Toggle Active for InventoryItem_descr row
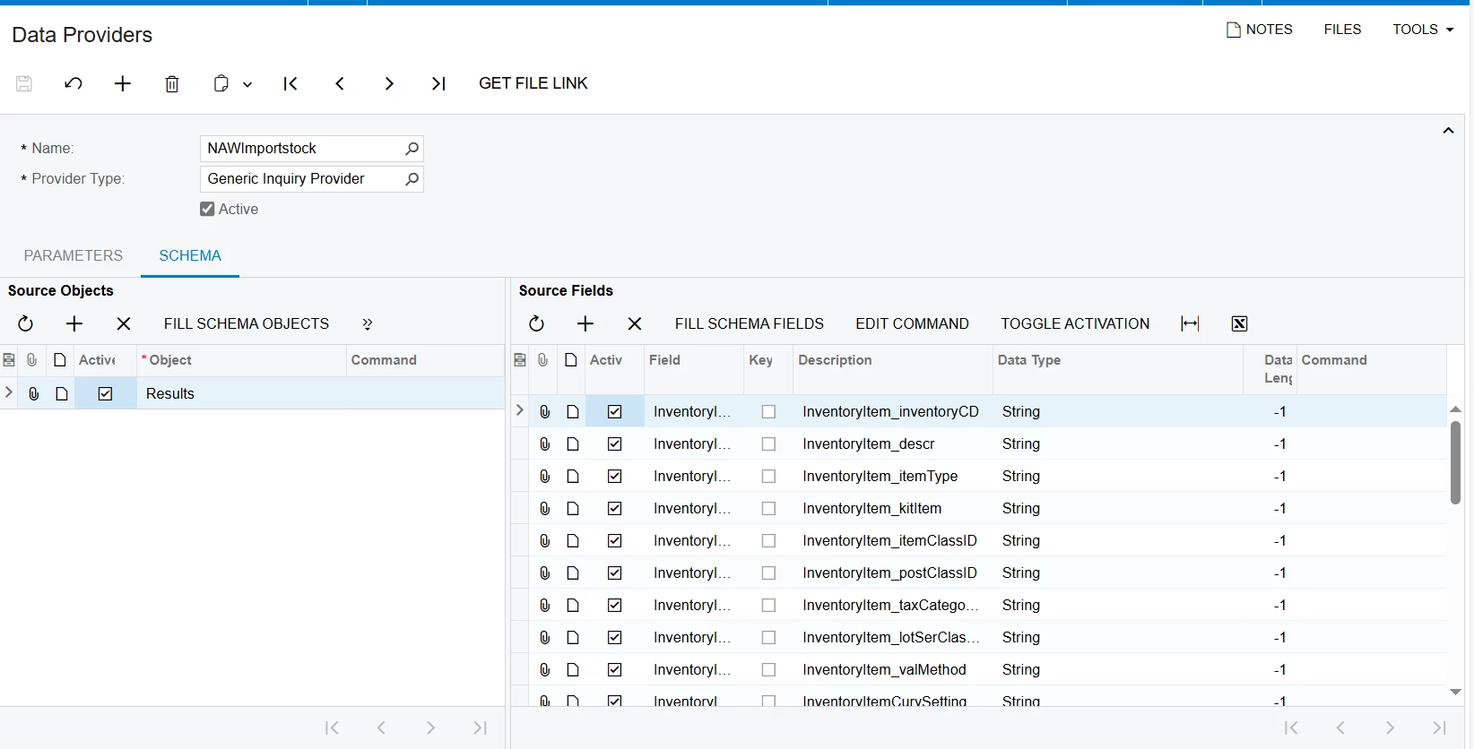The image size is (1474, 749). tap(614, 443)
